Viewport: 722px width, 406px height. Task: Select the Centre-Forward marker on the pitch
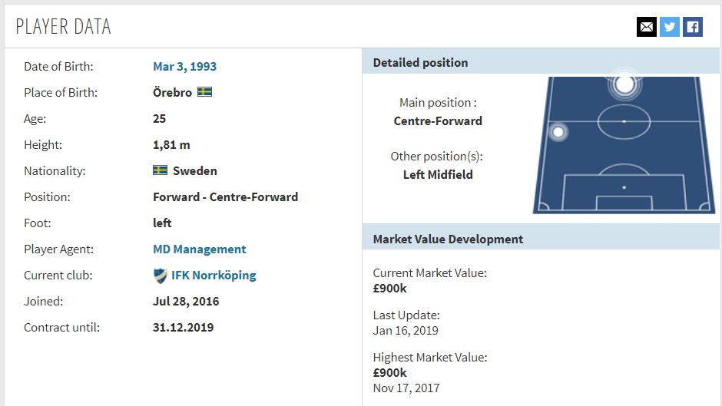click(x=624, y=84)
